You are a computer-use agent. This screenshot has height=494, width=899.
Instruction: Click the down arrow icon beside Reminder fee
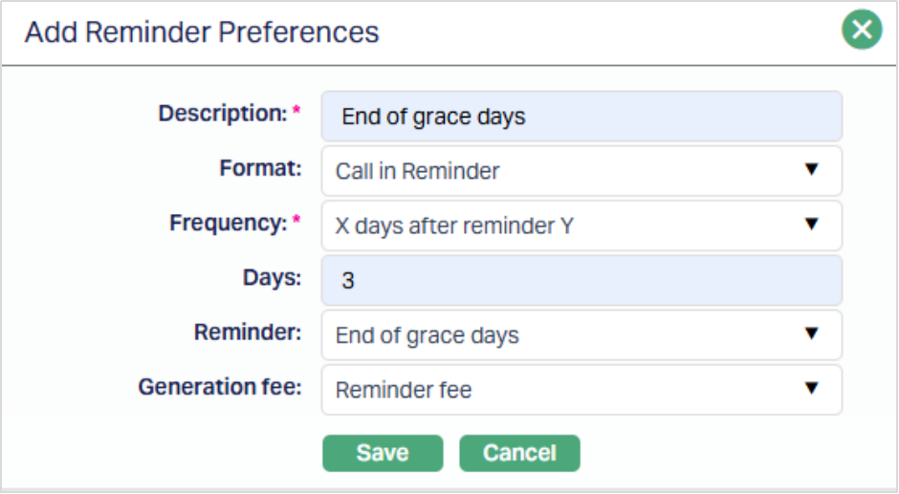[x=812, y=389]
